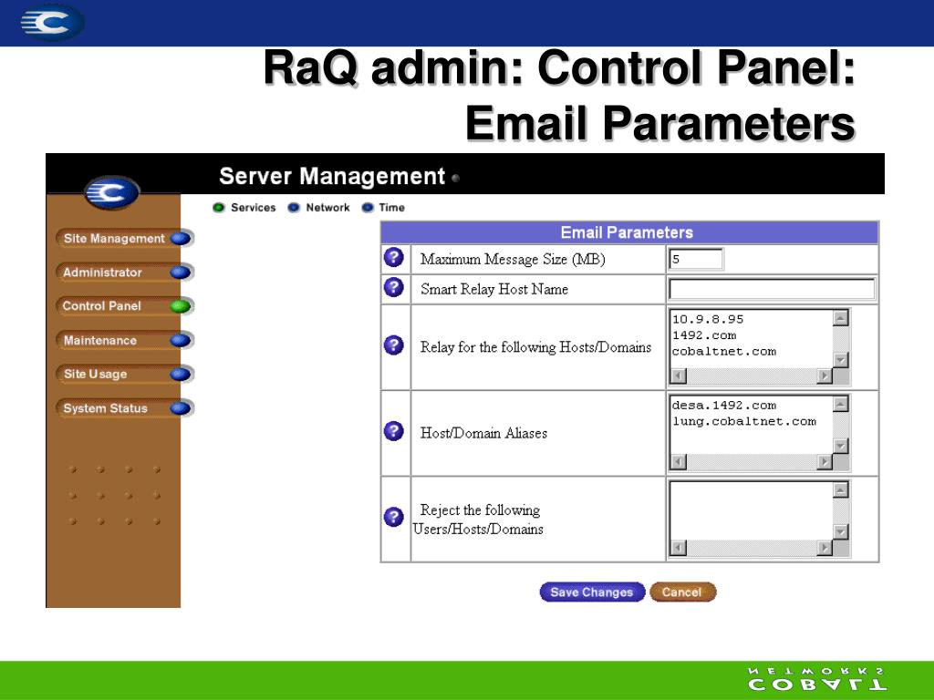
Task: Click scroll-up arrow in Reject list box
Action: pyautogui.click(x=840, y=489)
